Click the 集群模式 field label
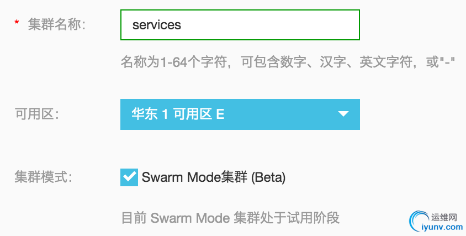This screenshot has width=466, height=236. pos(44,177)
